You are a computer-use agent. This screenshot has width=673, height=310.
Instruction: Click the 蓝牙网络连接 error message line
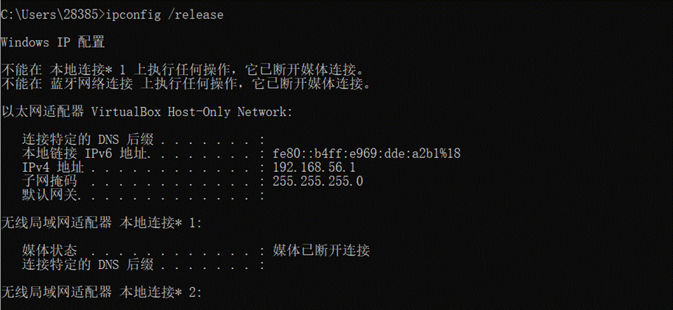tap(186, 84)
